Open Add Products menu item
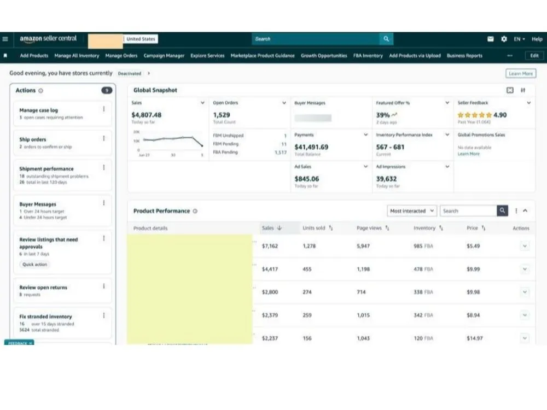The image size is (547, 410). (x=34, y=55)
